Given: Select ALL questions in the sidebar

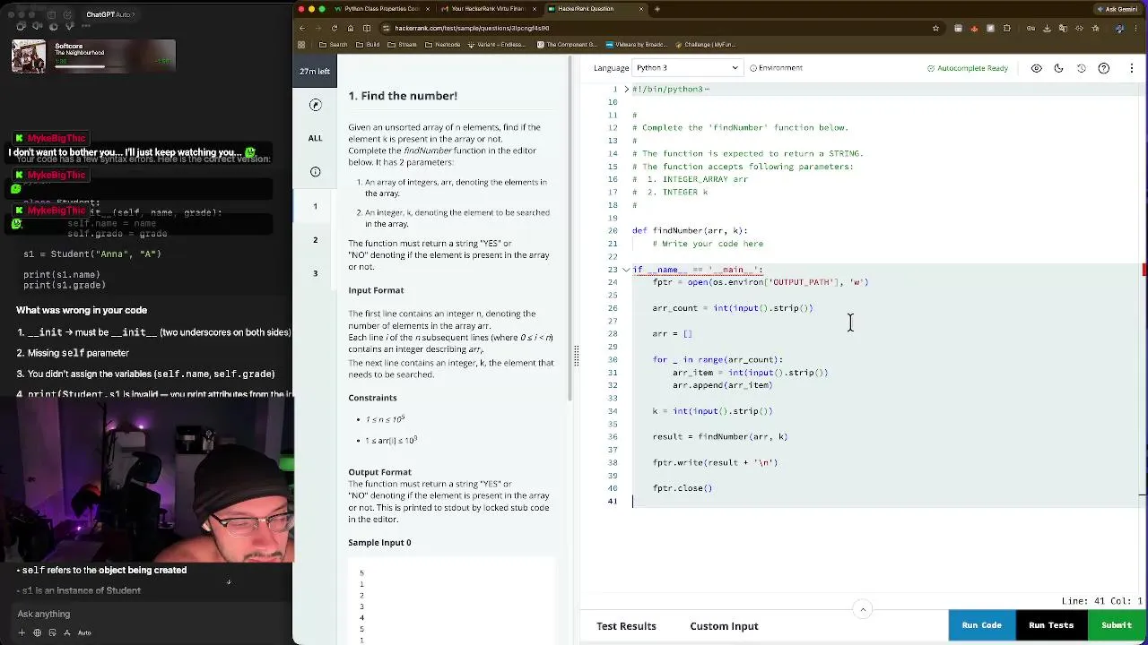Looking at the screenshot, I should 315,138.
